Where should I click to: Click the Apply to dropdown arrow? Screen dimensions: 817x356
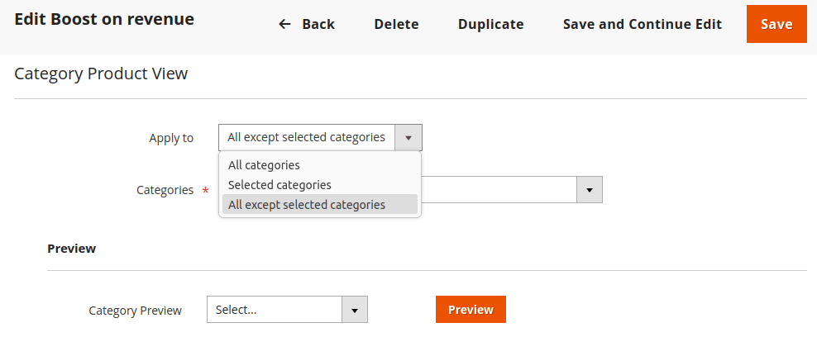pos(408,138)
